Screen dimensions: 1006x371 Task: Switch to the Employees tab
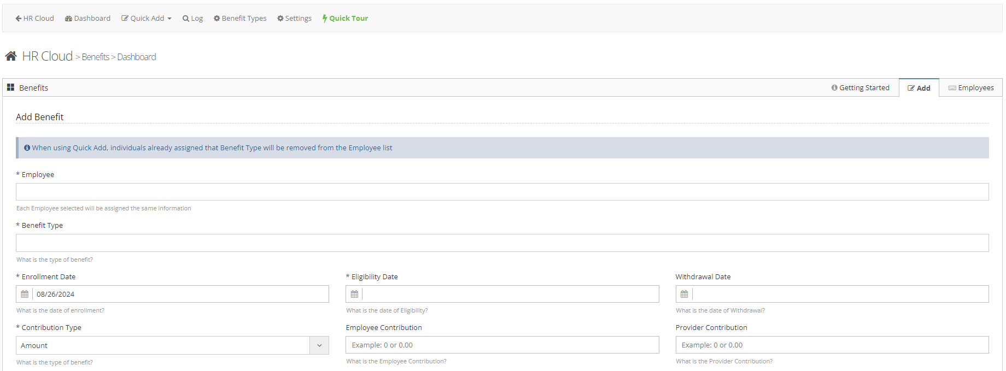(971, 88)
